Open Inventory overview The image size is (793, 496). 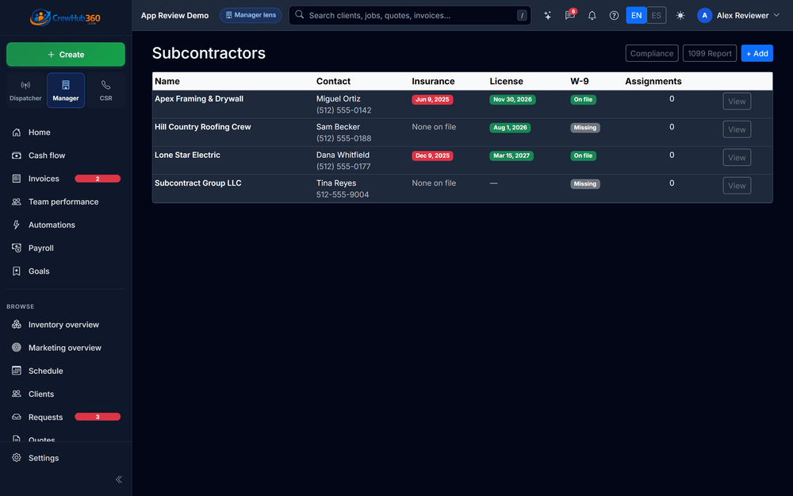click(x=66, y=325)
